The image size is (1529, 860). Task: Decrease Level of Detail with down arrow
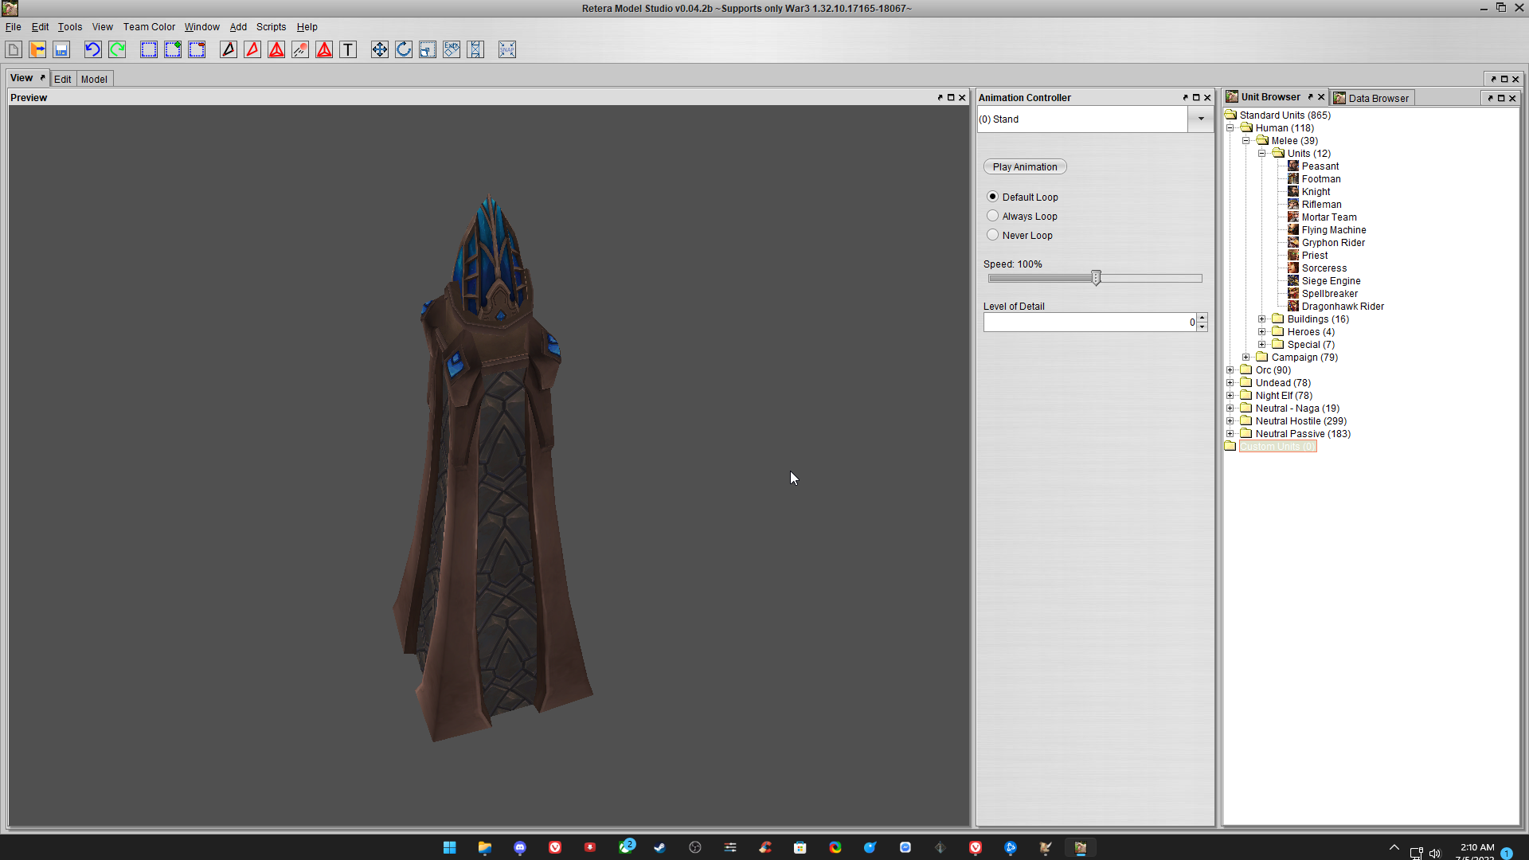[x=1202, y=326]
